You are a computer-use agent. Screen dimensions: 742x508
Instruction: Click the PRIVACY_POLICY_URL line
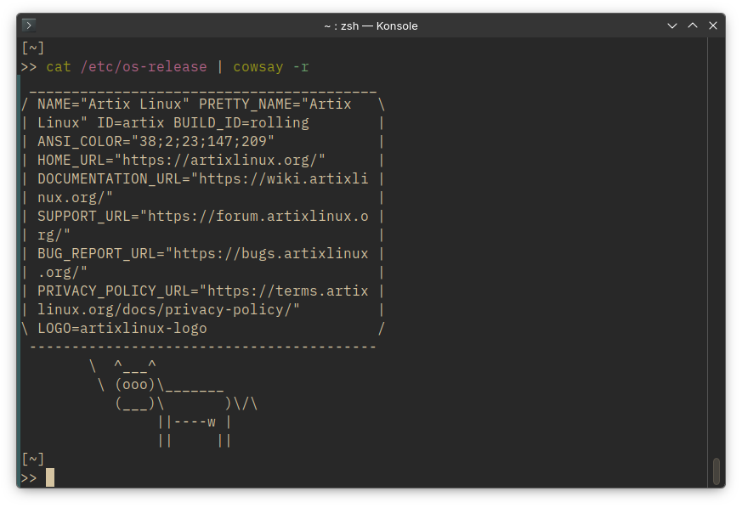202,291
